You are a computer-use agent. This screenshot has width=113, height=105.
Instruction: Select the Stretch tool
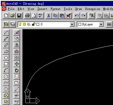coord(17,83)
